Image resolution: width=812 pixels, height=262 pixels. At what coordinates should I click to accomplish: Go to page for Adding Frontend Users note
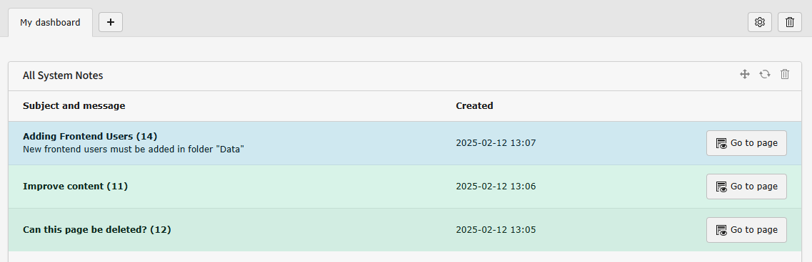pyautogui.click(x=746, y=143)
